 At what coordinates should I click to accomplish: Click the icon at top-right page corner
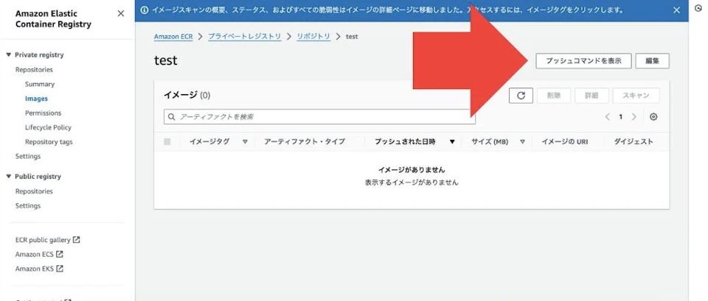pos(698,9)
